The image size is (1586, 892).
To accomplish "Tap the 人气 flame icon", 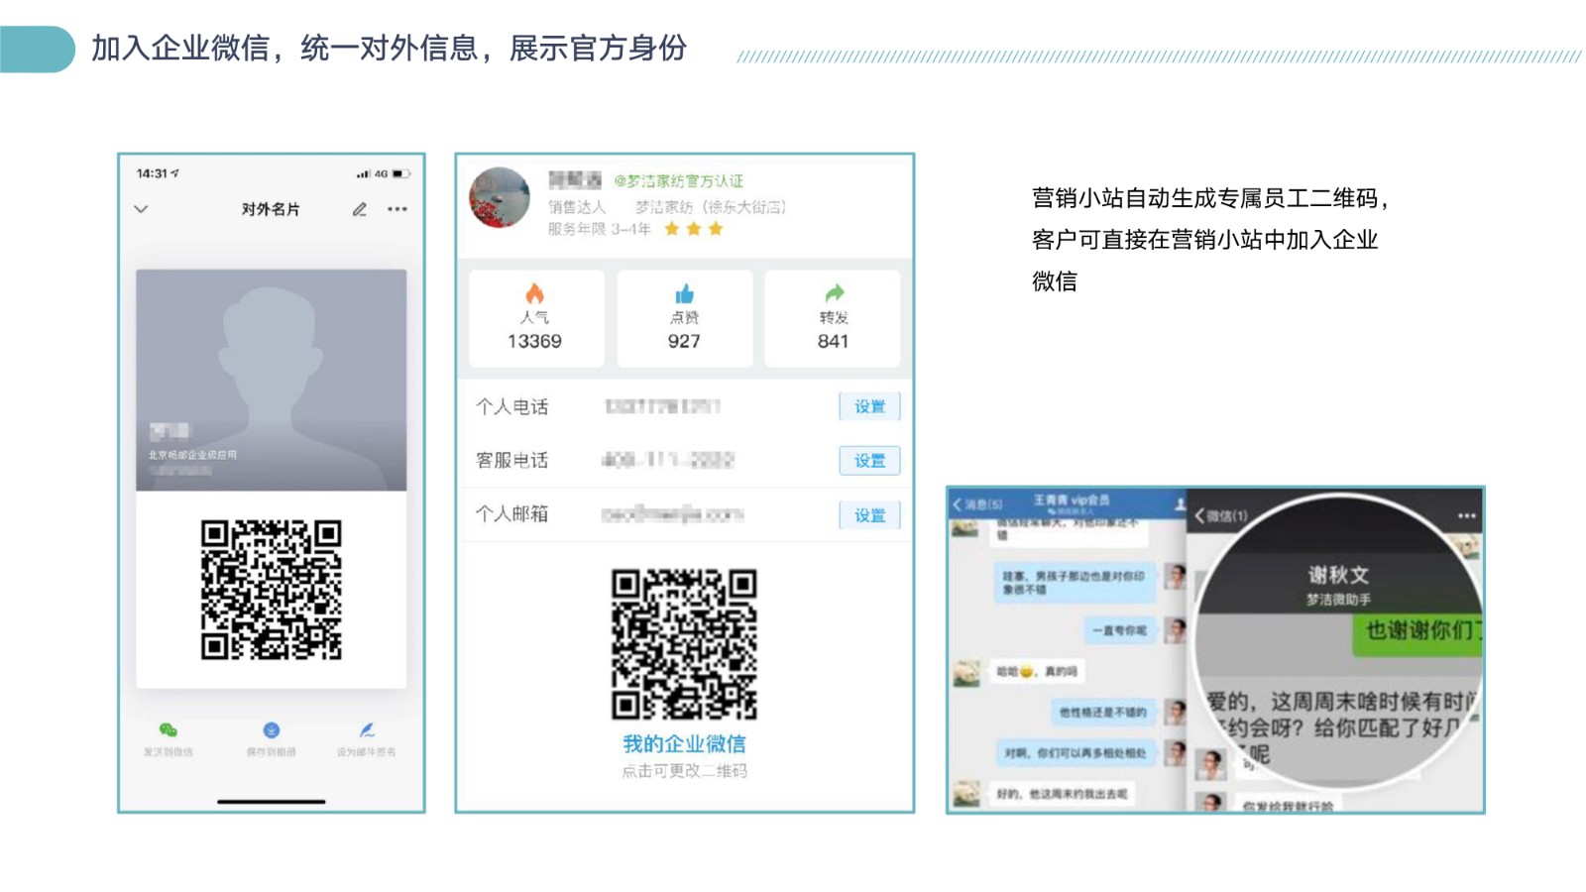I will pos(534,293).
